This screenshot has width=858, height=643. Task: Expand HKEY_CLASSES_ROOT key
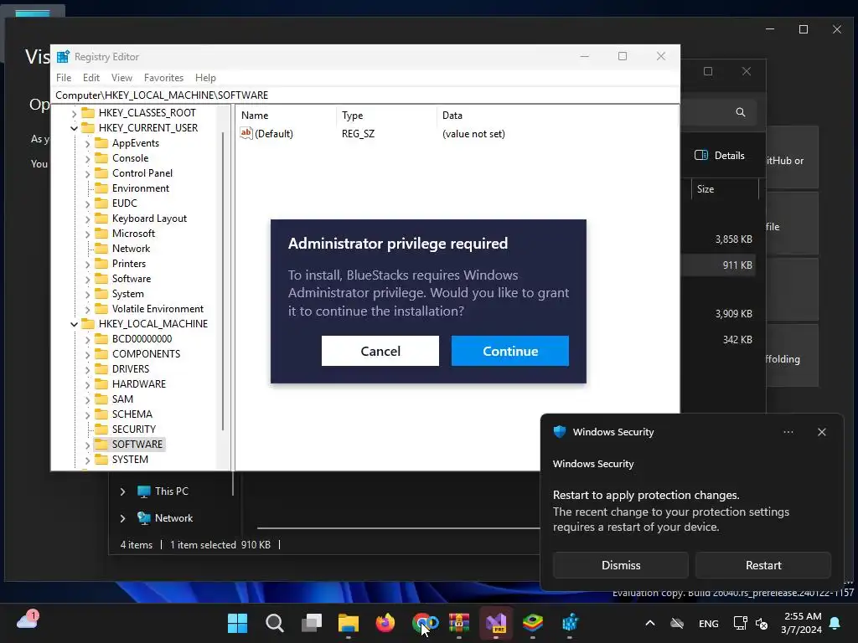[x=74, y=113]
